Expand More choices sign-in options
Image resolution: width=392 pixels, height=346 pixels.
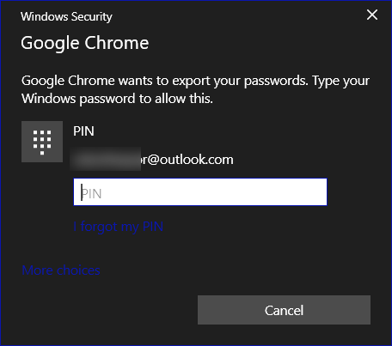pyautogui.click(x=61, y=270)
